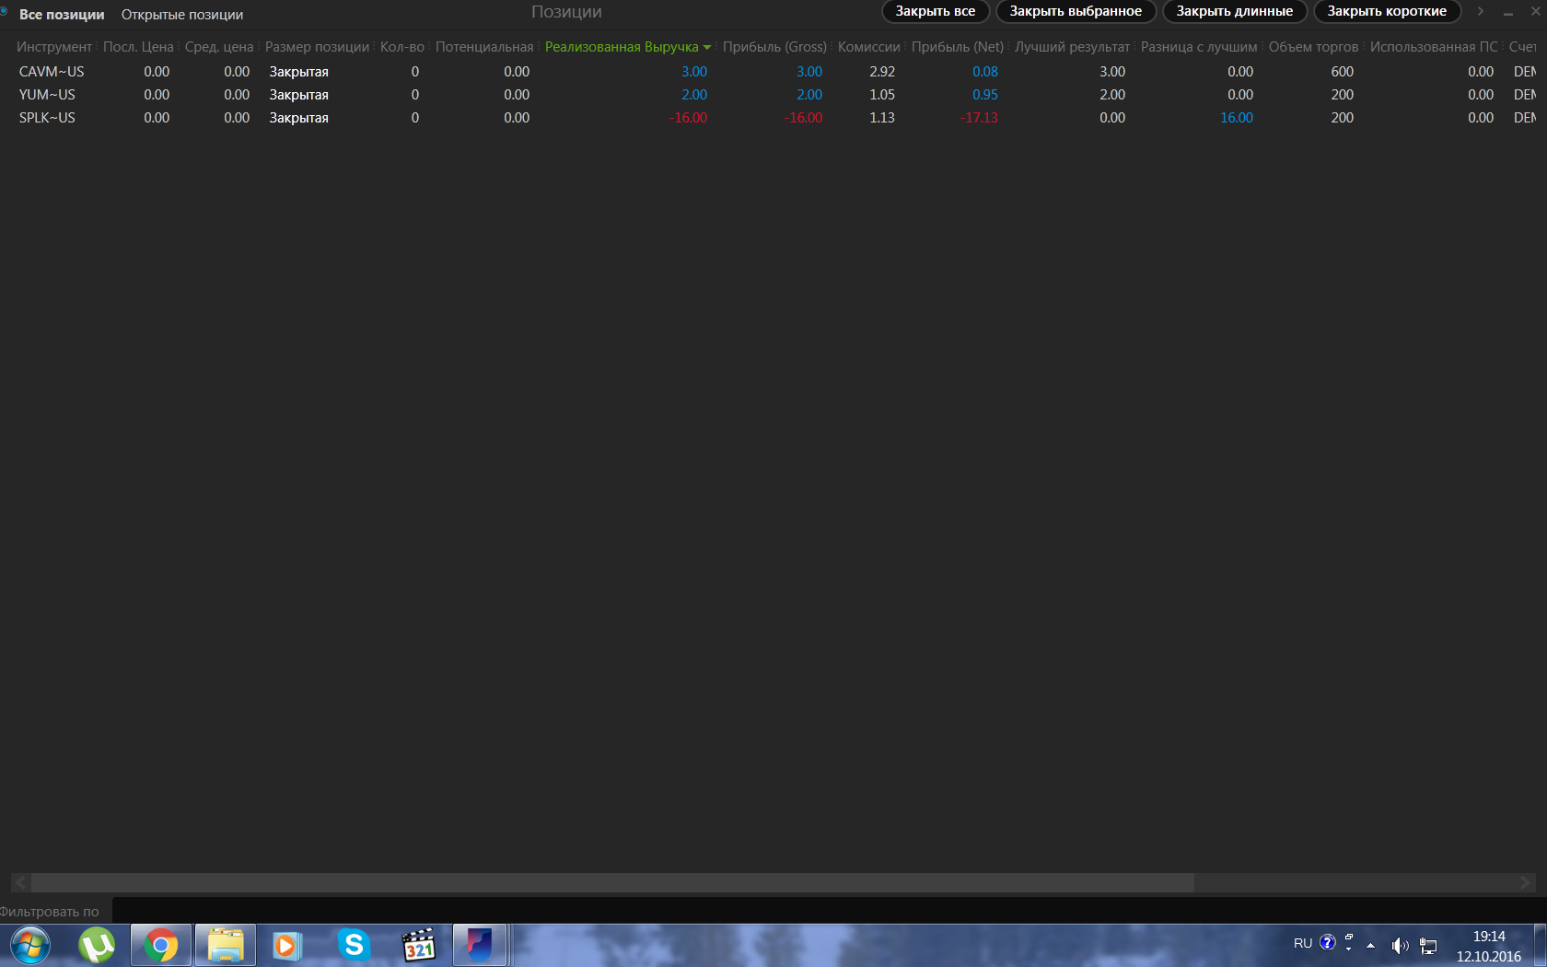
Task: Sort by Кол-во column header
Action: pyautogui.click(x=402, y=47)
